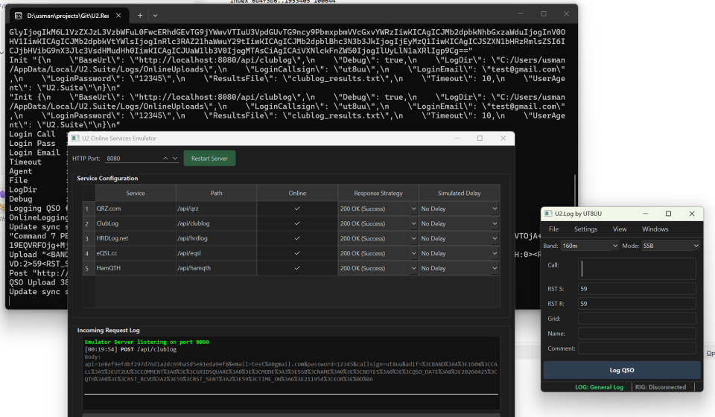Toggle Online check for eQSL.cc
The height and width of the screenshot is (417, 715).
[x=297, y=253]
